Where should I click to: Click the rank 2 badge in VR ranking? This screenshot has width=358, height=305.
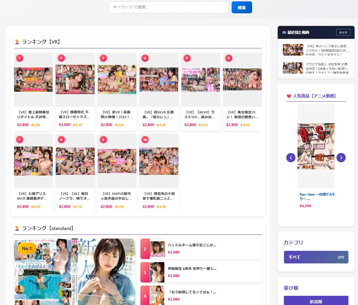click(61, 58)
